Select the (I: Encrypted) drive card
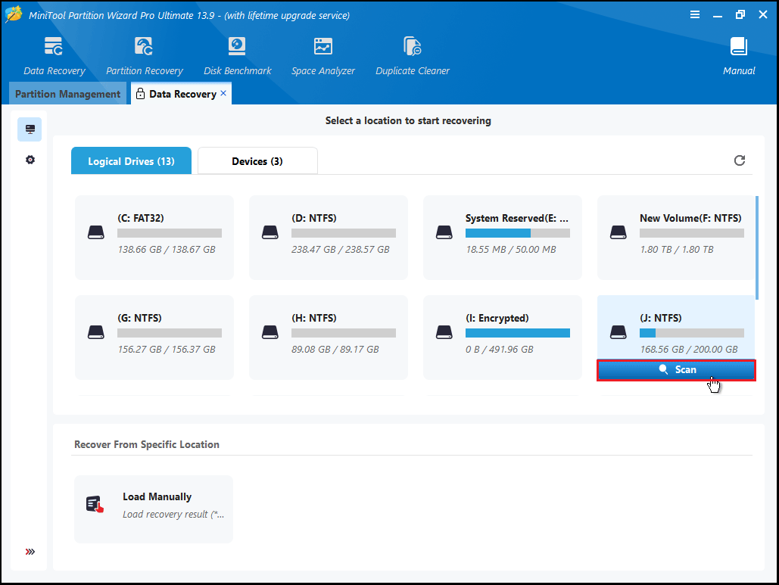779x585 pixels. [x=502, y=338]
